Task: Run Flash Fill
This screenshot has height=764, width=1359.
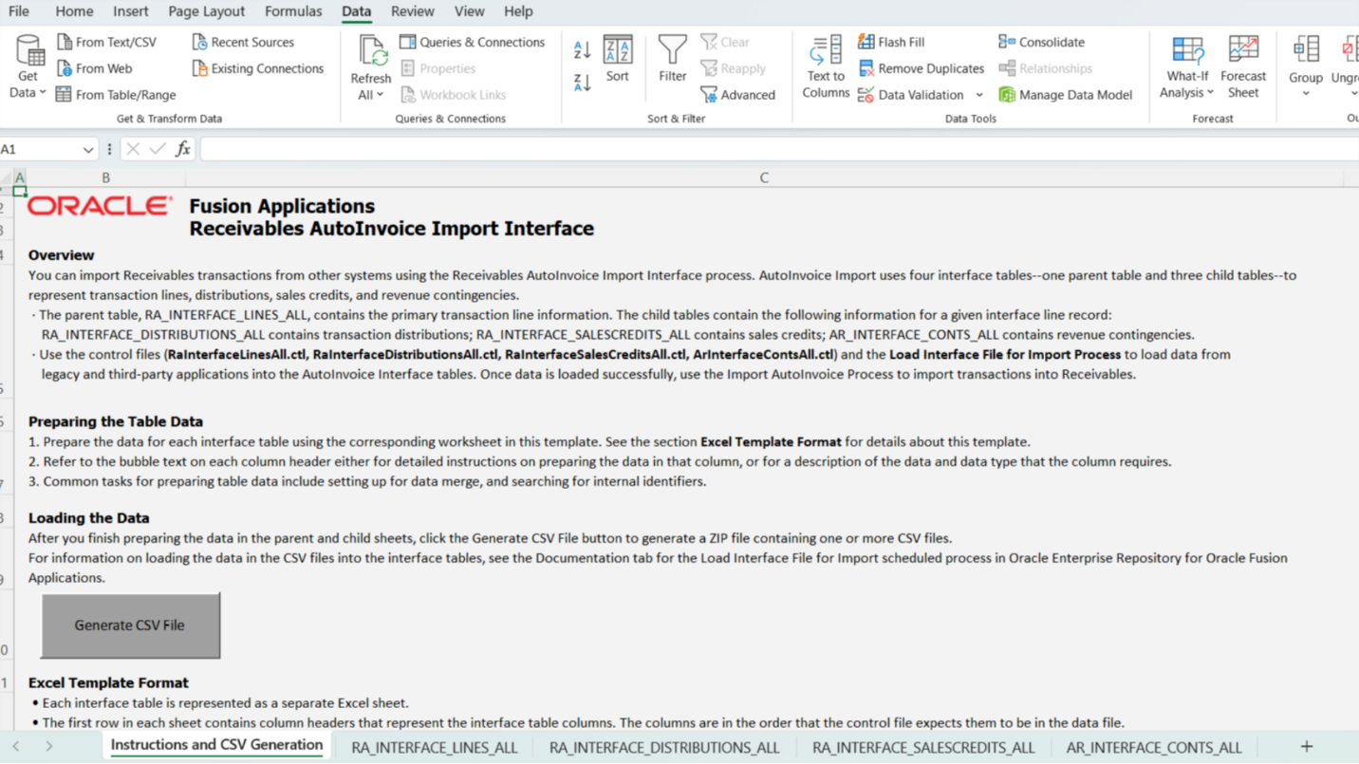Action: coord(891,42)
